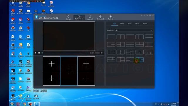Open Recycle Bin on the desktop
Viewport: 188px width, 106px height.
pyautogui.click(x=13, y=4)
